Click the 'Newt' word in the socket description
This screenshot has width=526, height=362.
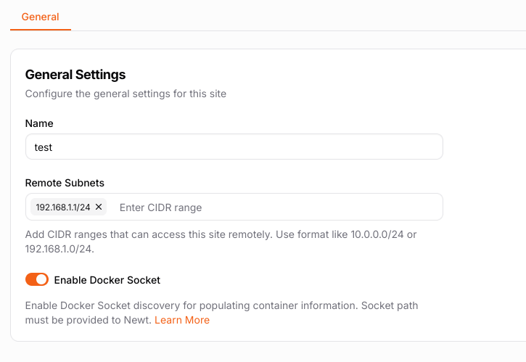139,320
